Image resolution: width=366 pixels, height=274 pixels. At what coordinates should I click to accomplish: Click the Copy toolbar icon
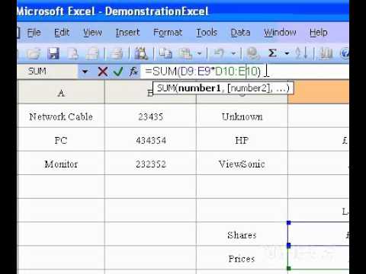pos(165,53)
